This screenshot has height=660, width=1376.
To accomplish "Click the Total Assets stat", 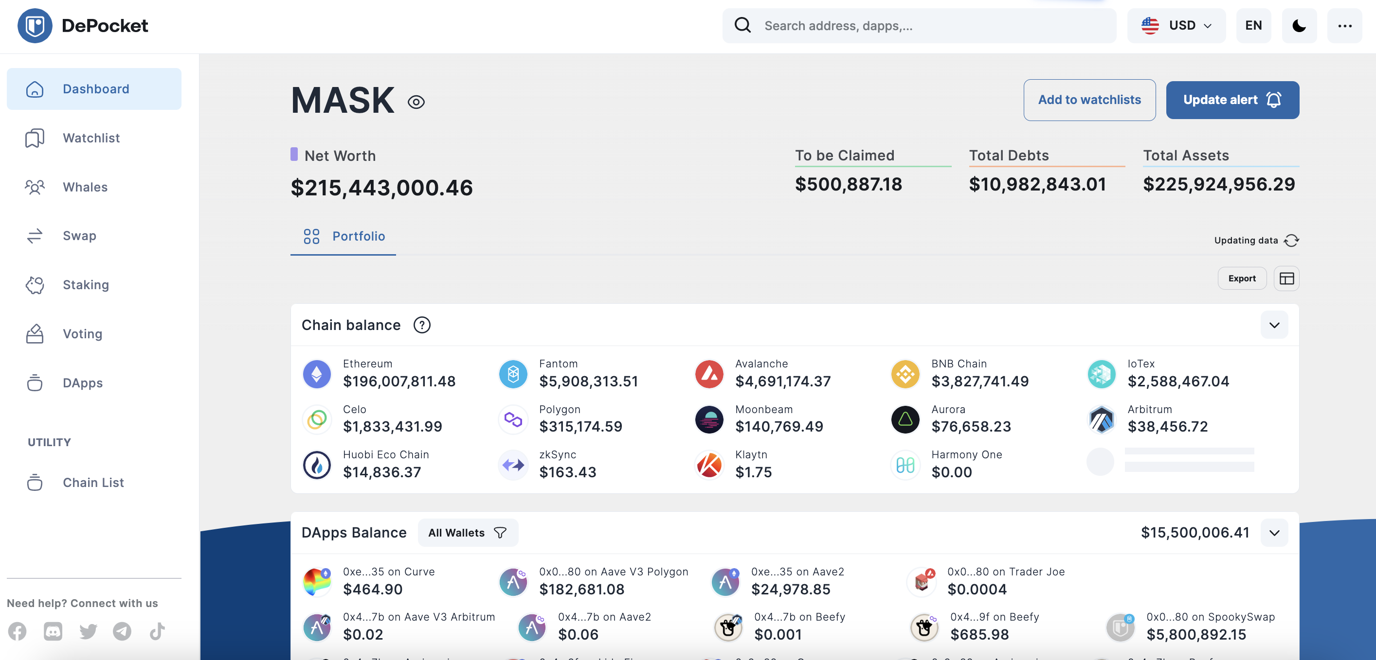I will click(x=1221, y=171).
